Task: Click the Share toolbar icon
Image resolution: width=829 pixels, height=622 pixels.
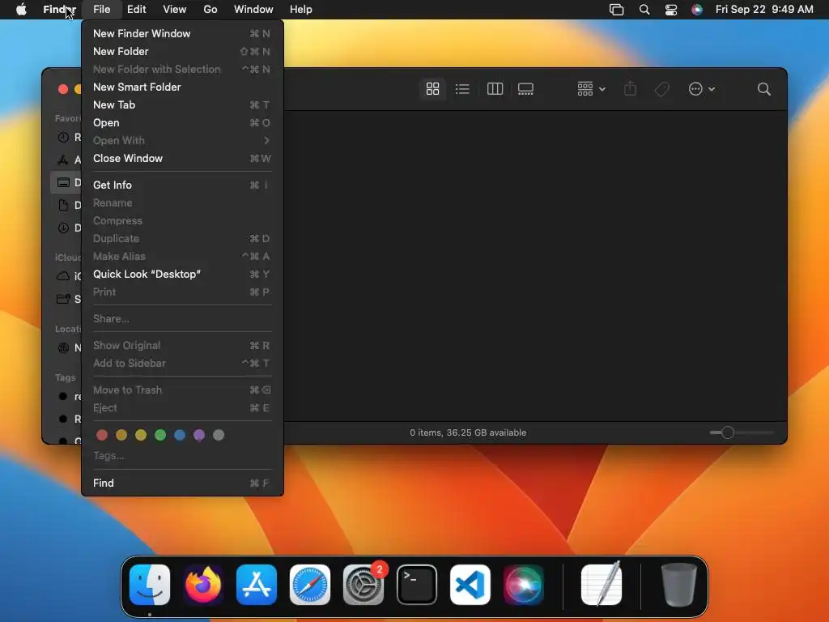Action: click(630, 89)
